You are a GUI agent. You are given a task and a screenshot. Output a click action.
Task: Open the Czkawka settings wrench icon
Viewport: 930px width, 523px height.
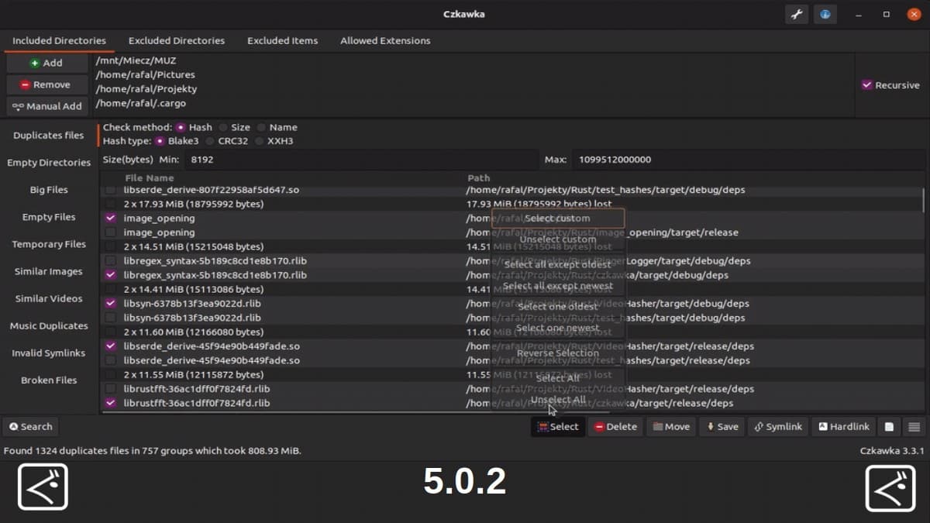[796, 14]
